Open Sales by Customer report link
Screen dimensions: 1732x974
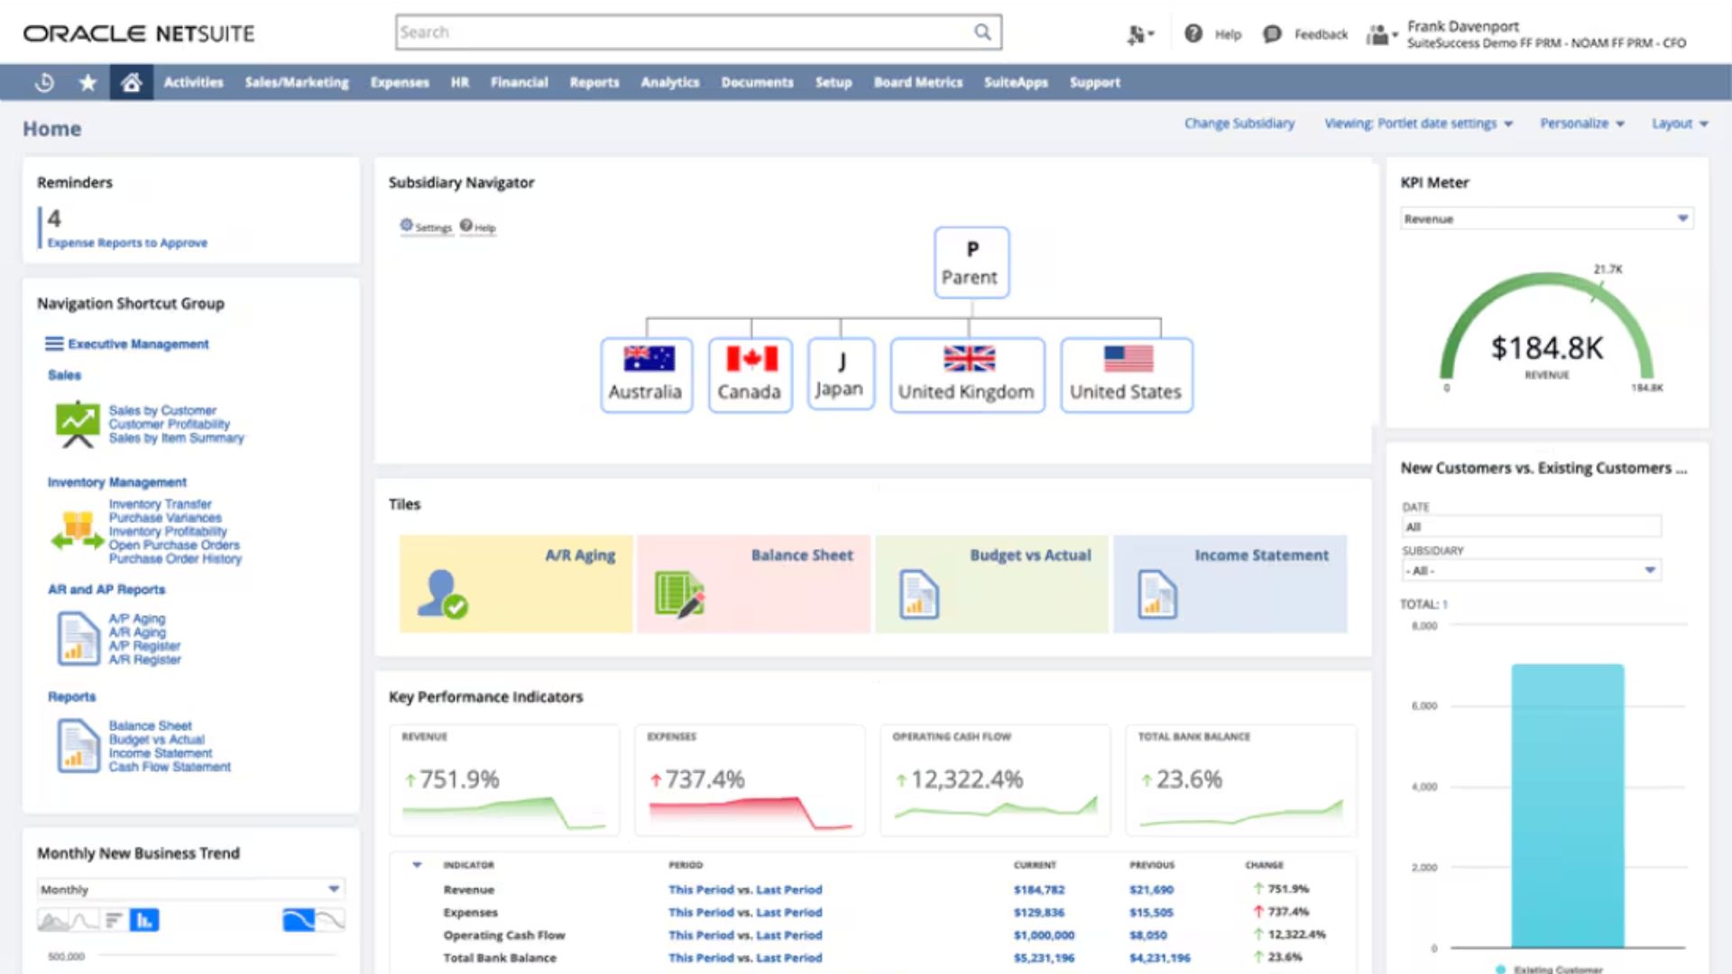(x=162, y=410)
